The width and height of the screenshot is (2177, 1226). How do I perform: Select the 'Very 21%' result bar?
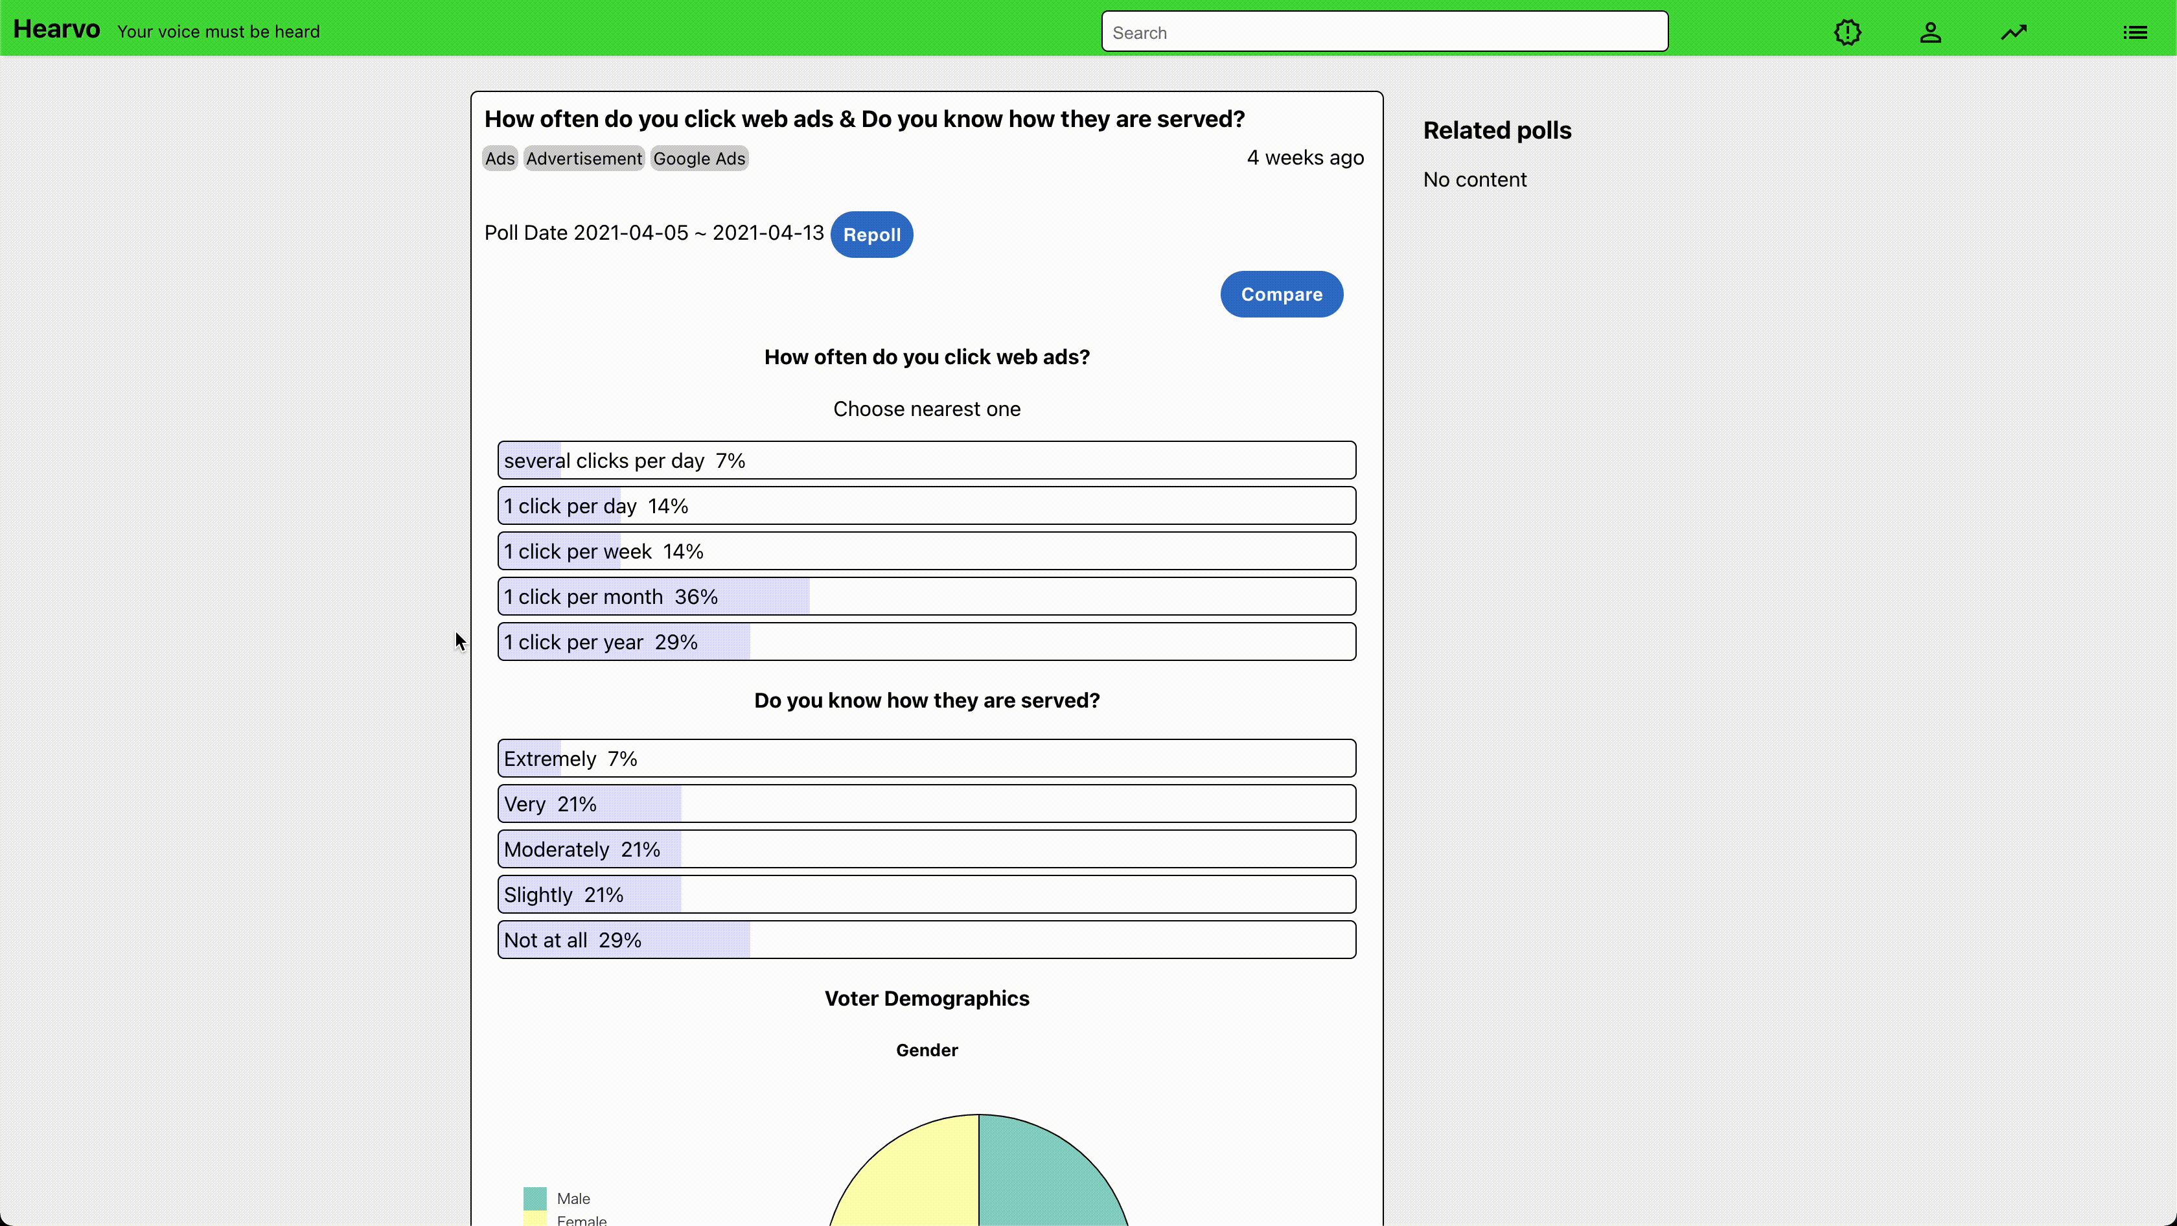(927, 804)
